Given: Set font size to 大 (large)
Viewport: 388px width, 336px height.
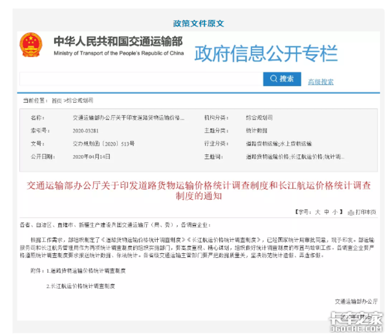Looking at the screenshot, I should [318, 211].
